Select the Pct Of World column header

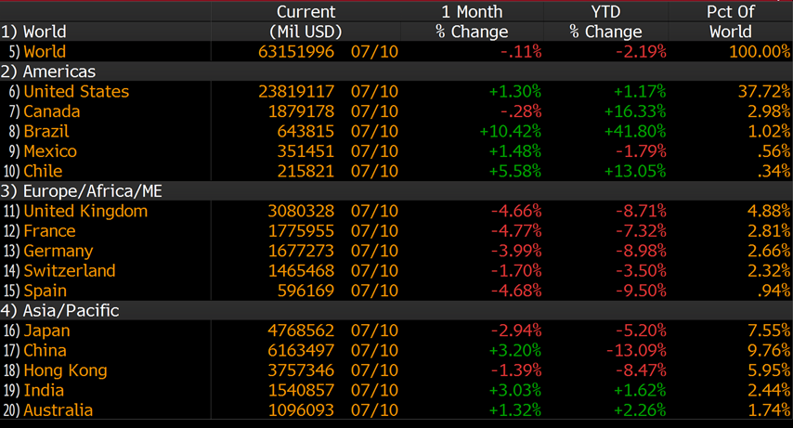coord(730,21)
